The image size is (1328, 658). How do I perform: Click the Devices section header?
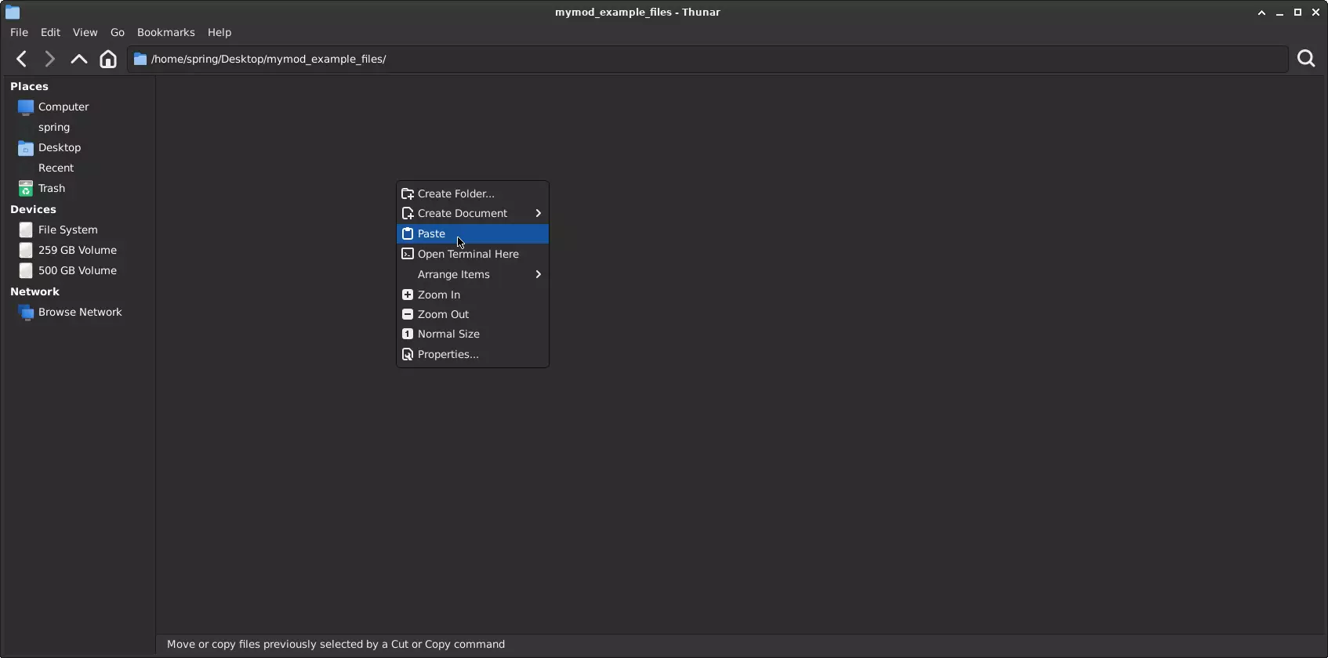[x=33, y=209]
